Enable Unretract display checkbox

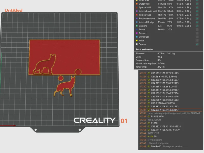[197, 37]
